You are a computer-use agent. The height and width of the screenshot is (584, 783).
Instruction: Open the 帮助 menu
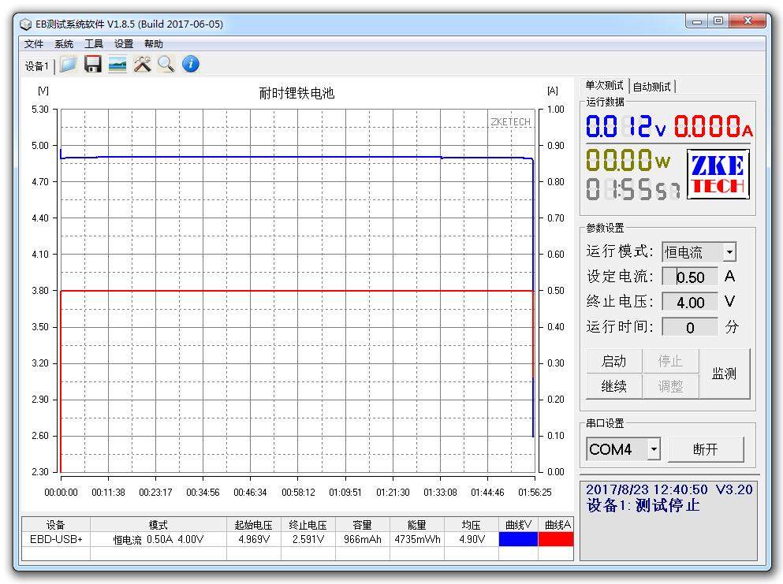(x=154, y=44)
